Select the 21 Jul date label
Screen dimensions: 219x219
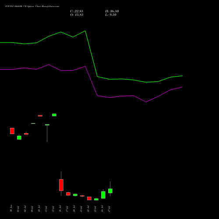click(81, 209)
